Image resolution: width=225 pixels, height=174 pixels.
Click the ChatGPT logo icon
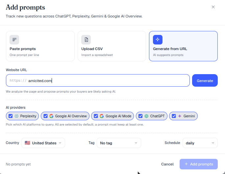tap(146, 116)
